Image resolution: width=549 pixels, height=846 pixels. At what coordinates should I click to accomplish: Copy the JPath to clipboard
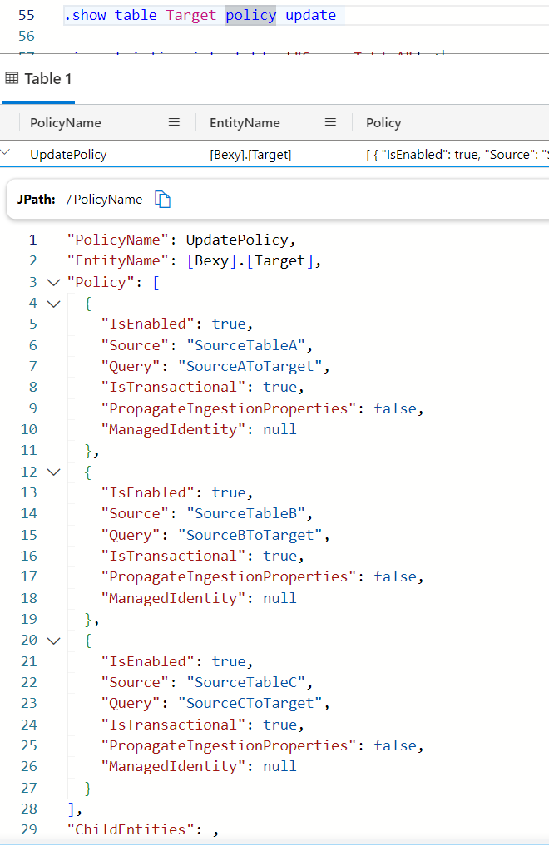coord(162,199)
